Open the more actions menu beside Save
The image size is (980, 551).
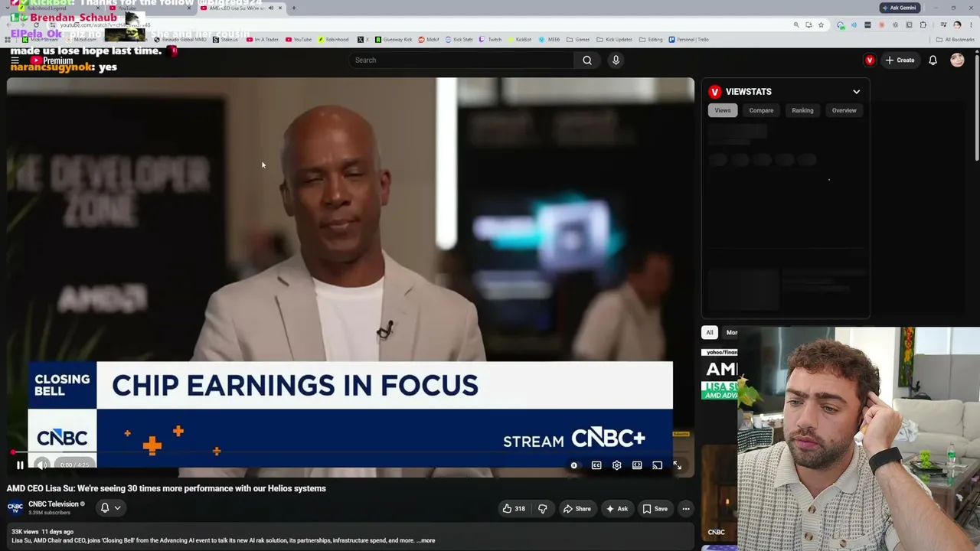point(686,509)
